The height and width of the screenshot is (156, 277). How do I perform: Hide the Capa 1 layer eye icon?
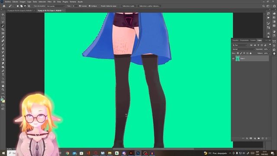[233, 58]
